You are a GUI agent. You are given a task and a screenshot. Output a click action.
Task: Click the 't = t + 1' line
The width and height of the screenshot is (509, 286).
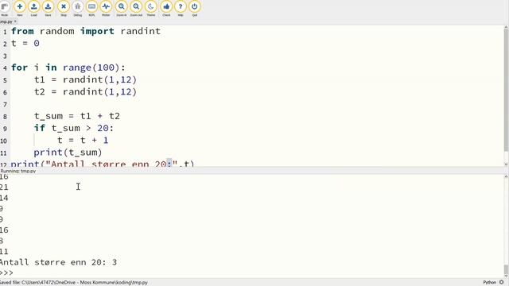(x=83, y=140)
